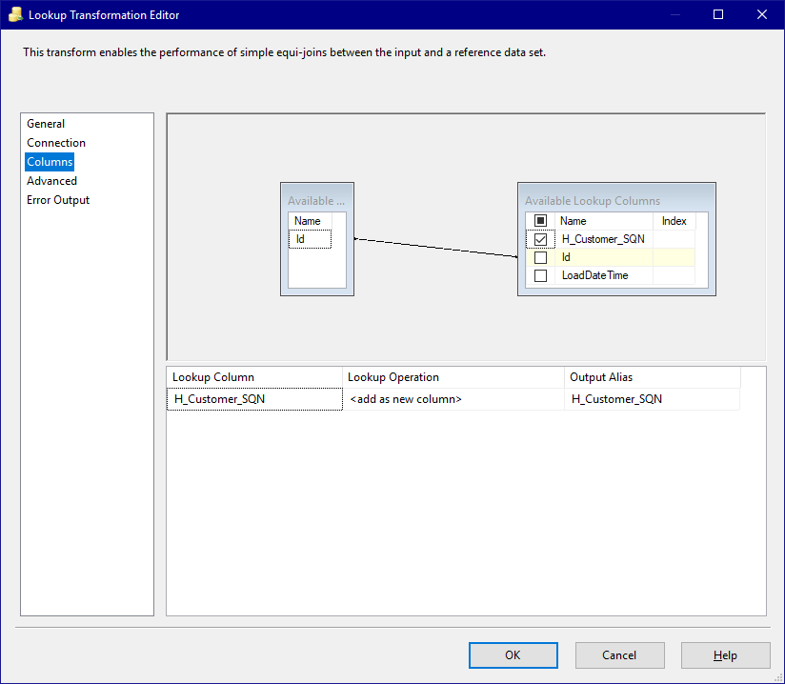785x684 pixels.
Task: Select Id in Available Input Columns
Action: 310,239
